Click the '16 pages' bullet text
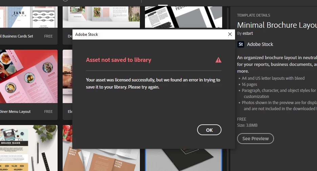Viewport: 317px width, 171px height. point(249,84)
